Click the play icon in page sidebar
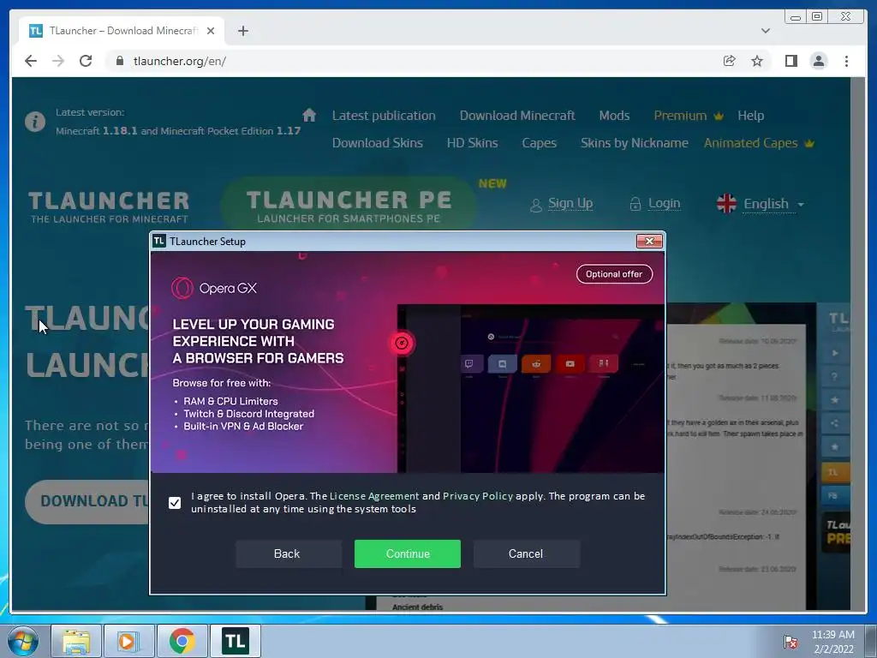877x658 pixels. (x=834, y=353)
